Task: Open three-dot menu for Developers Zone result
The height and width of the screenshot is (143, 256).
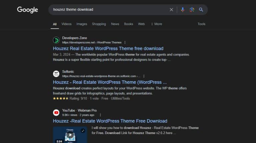Action: pyautogui.click(x=125, y=43)
